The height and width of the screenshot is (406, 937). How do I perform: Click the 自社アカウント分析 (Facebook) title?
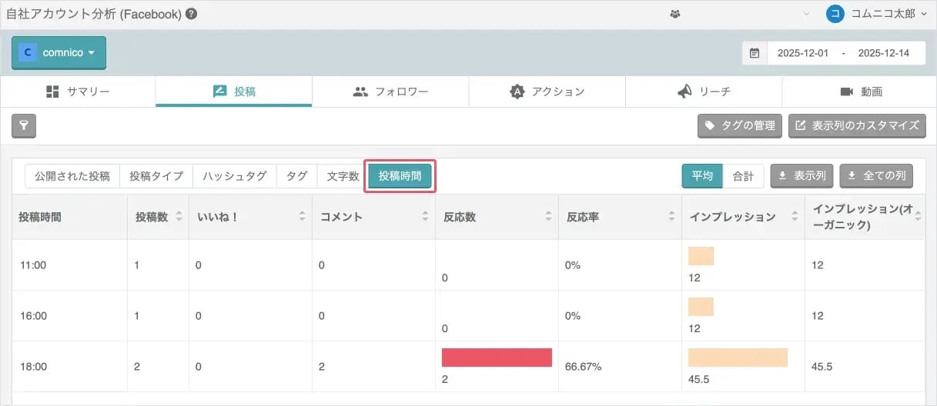click(x=94, y=14)
